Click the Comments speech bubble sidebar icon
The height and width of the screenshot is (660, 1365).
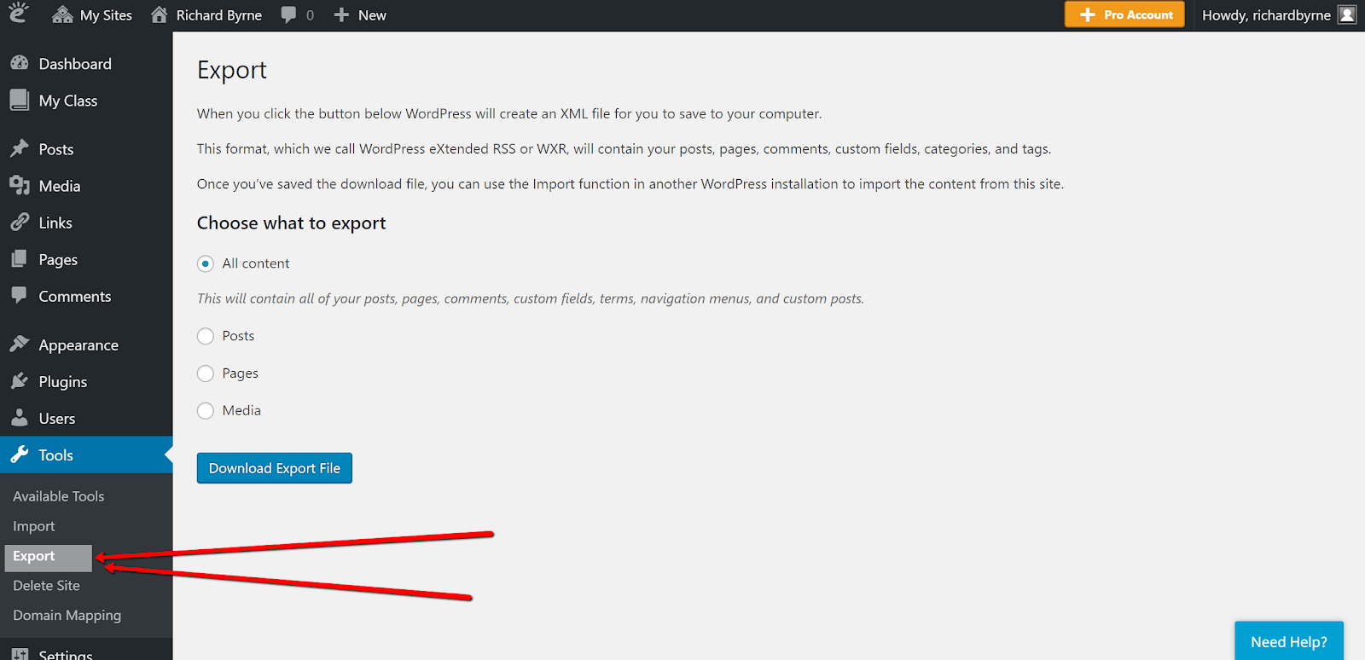20,296
